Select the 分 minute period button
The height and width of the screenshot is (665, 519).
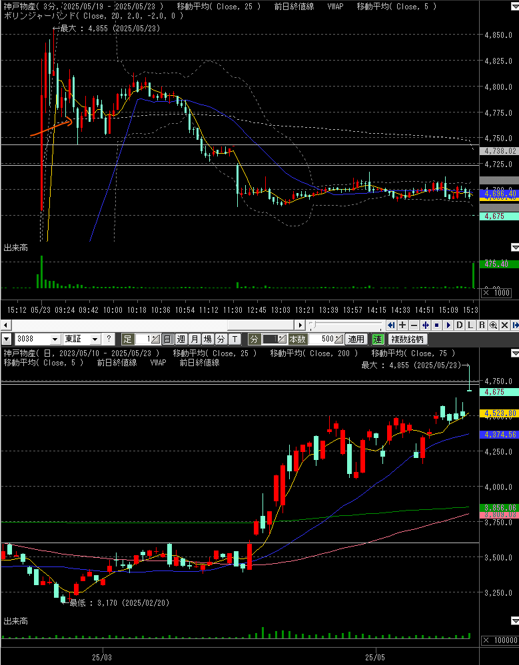[221, 339]
